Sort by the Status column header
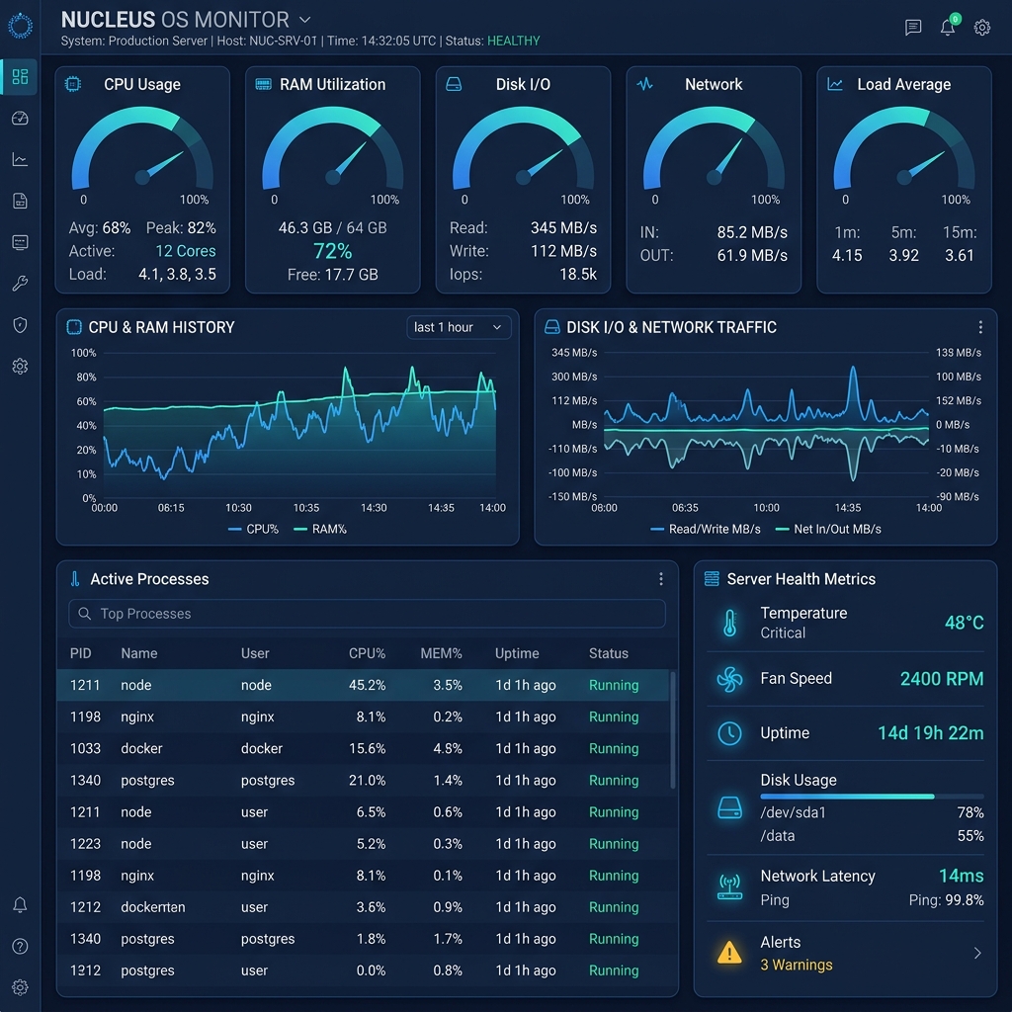Screen dimensions: 1012x1012 [608, 653]
